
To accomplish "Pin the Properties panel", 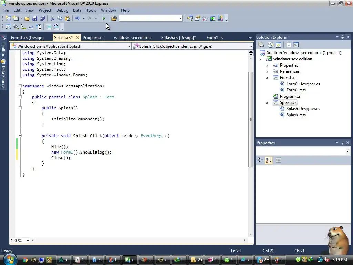I will pos(342,143).
